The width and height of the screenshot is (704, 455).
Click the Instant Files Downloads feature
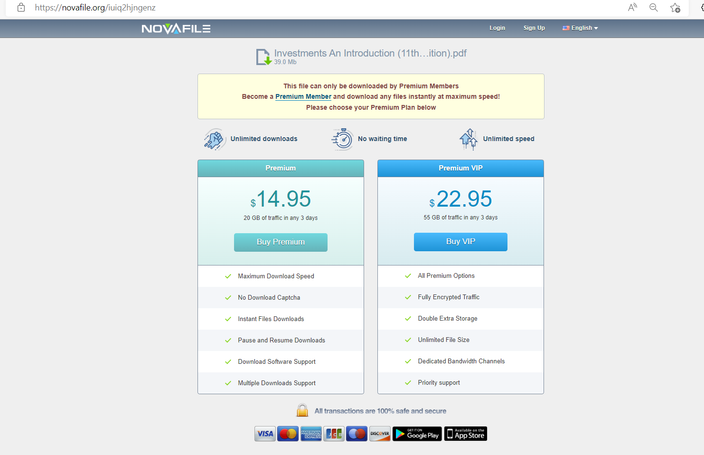coord(271,319)
